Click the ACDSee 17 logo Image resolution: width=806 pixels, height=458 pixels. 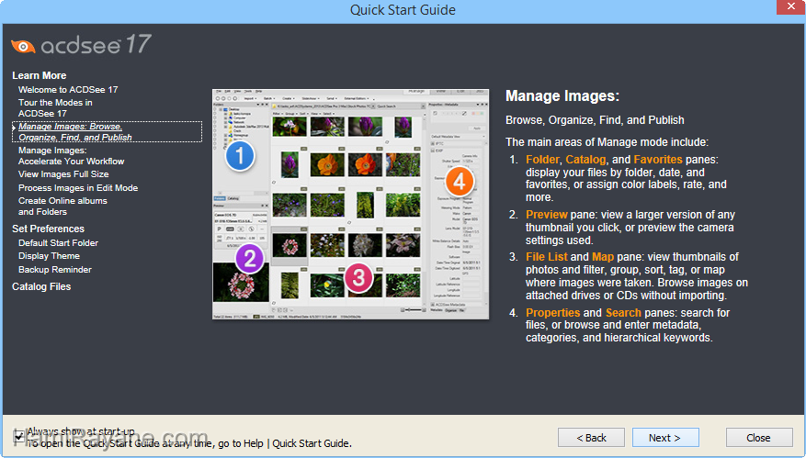point(81,45)
